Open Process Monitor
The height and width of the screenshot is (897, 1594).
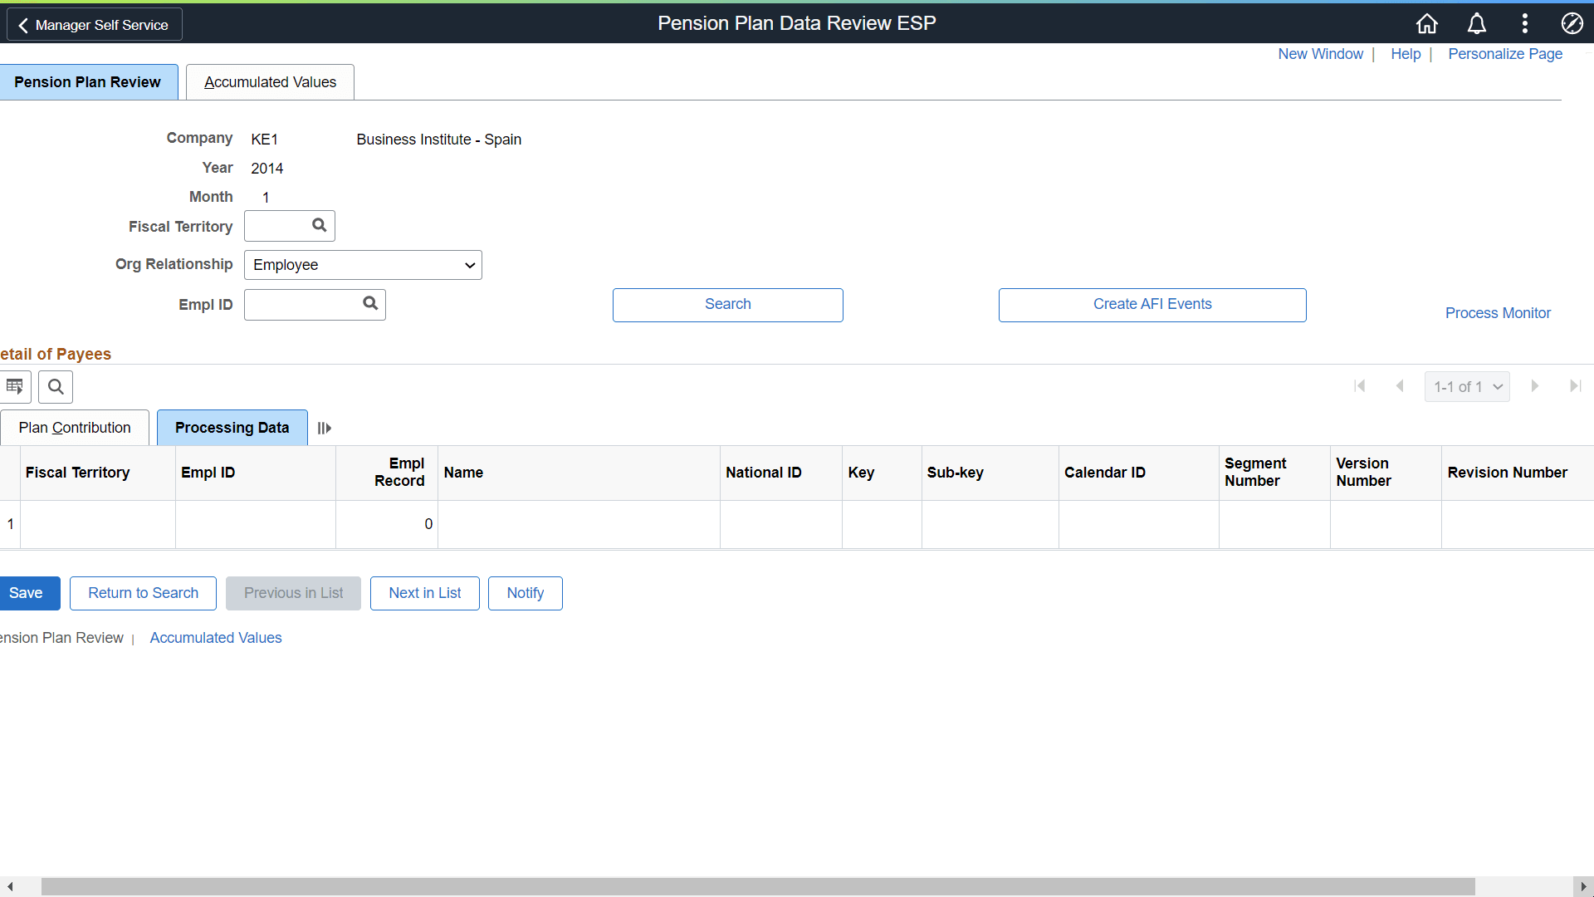(x=1497, y=313)
